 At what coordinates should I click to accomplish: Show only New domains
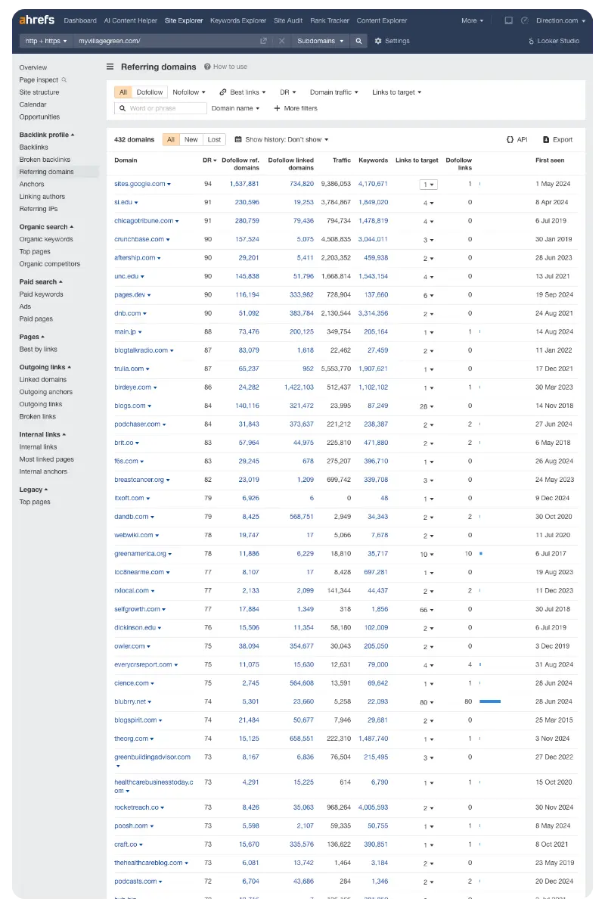point(191,140)
